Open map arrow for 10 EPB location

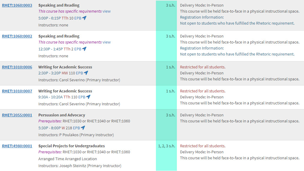point(84,18)
